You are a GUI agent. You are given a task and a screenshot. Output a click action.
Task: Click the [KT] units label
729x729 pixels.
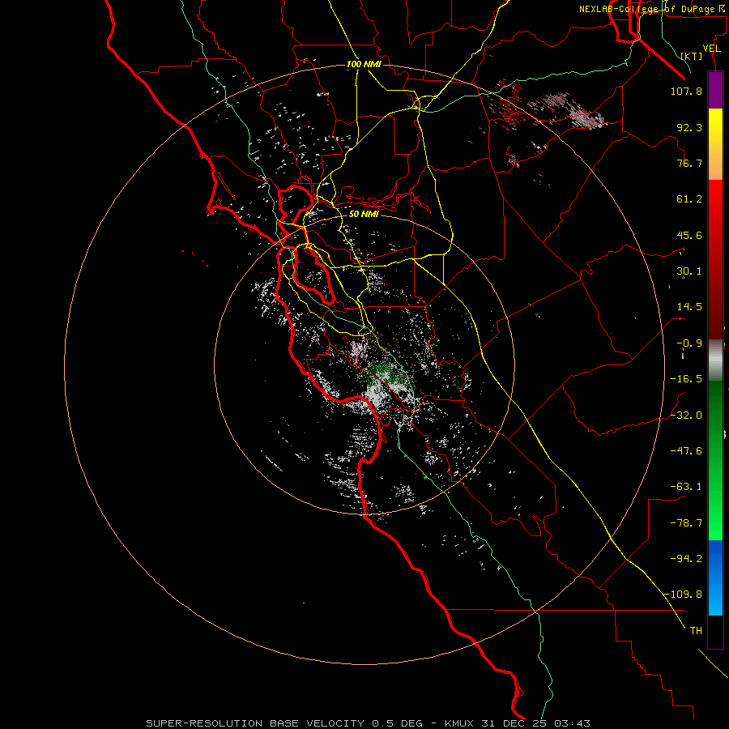[x=692, y=56]
